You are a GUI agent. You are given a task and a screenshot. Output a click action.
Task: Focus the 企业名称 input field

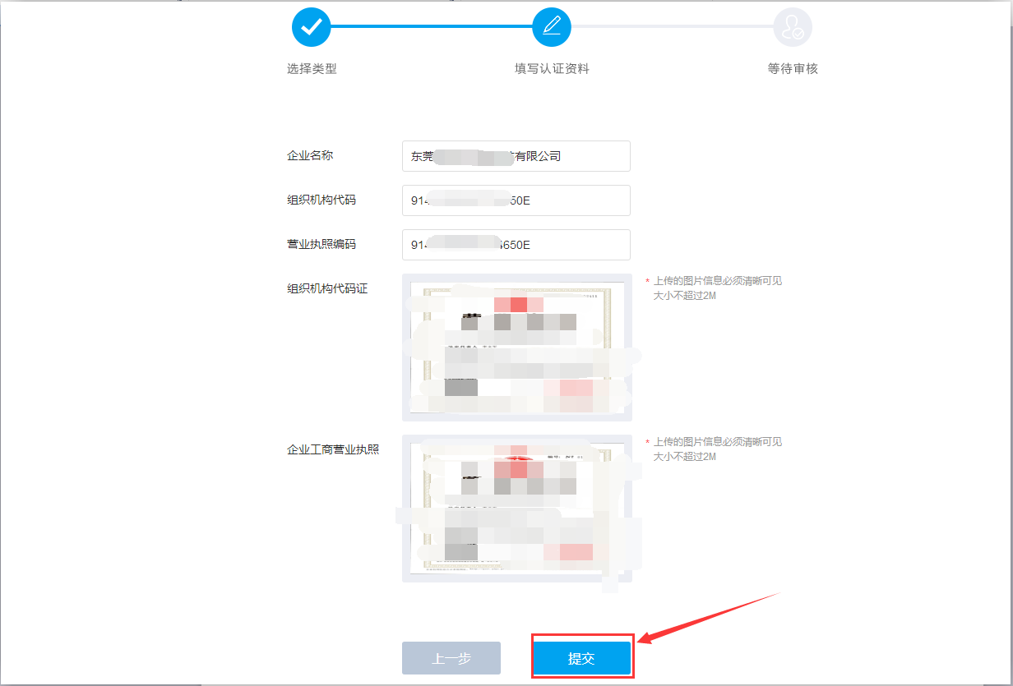(x=516, y=156)
